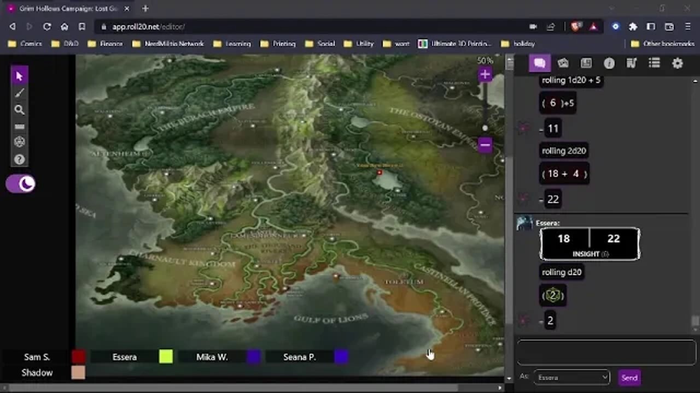Screen dimensions: 700x393
Task: Open the D&D bookmarks folder
Action: coord(65,44)
